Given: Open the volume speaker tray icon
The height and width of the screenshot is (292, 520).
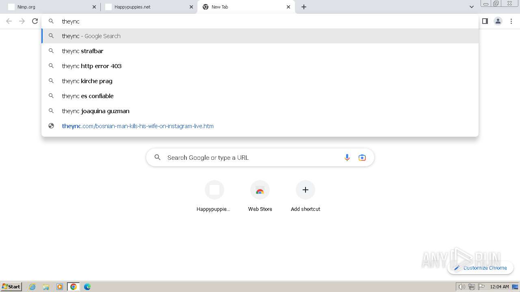Looking at the screenshot, I should [x=461, y=287].
